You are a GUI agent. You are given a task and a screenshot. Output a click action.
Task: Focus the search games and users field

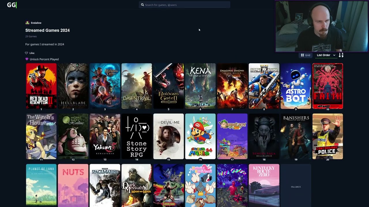[x=184, y=5]
